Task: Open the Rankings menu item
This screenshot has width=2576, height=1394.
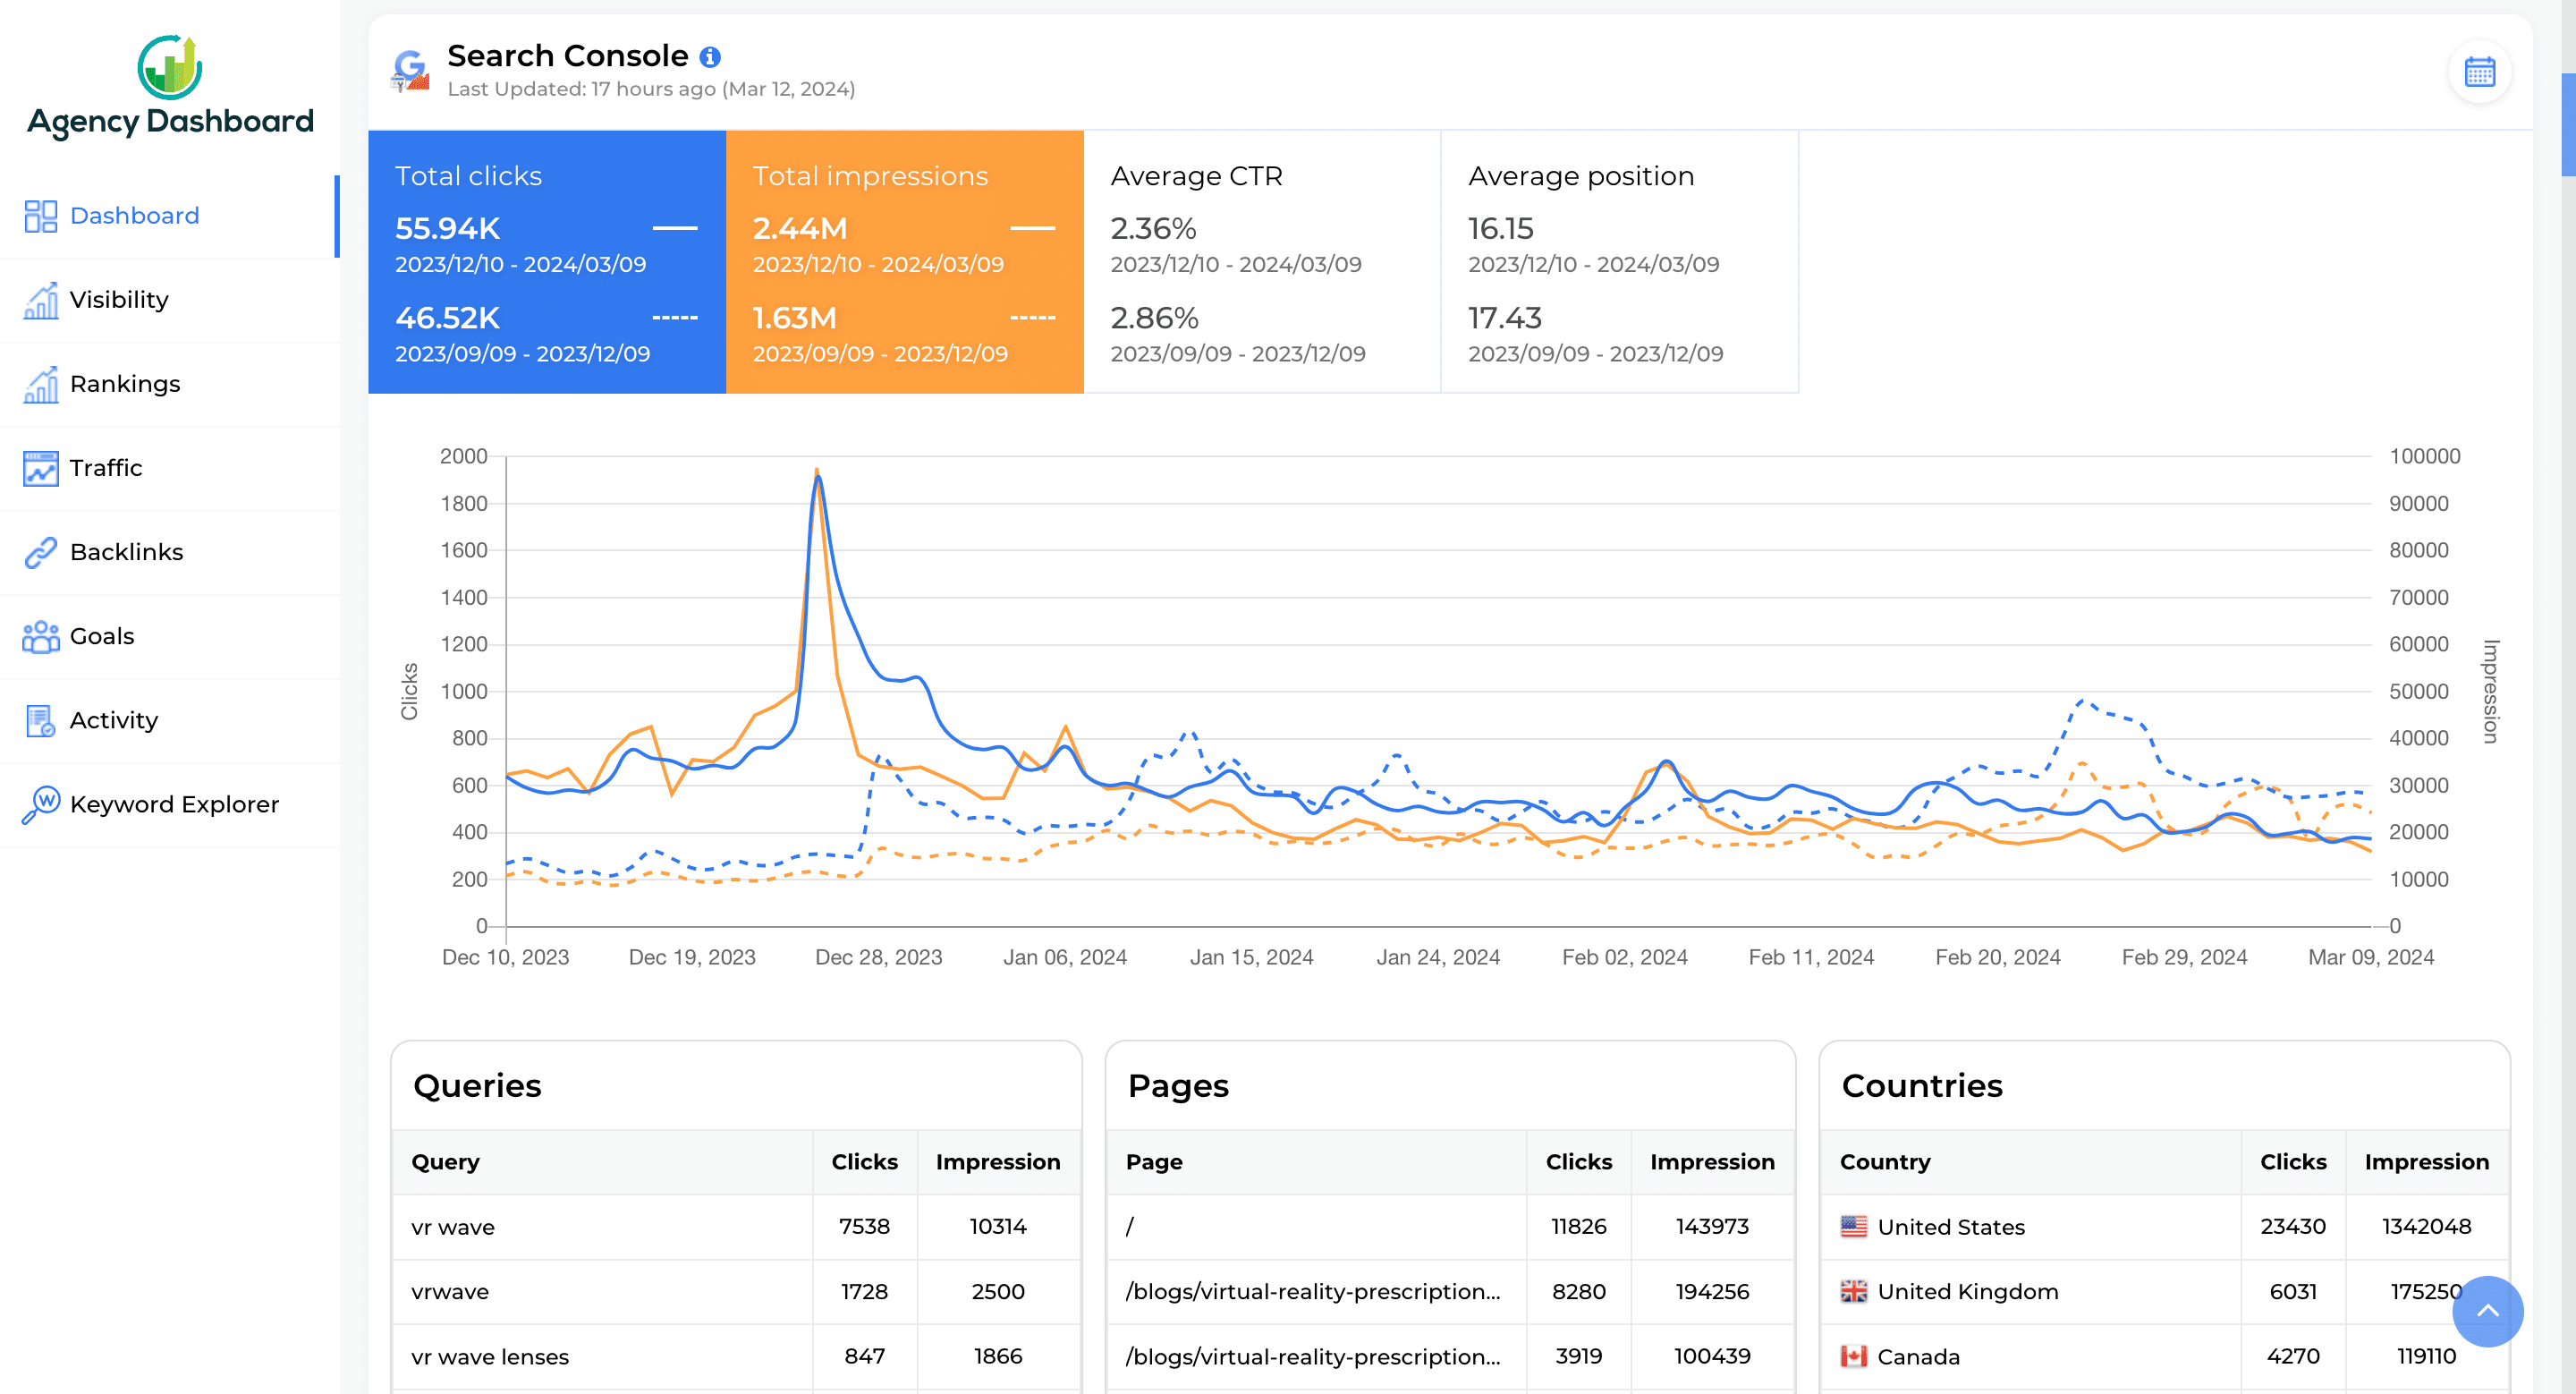Action: coord(170,384)
